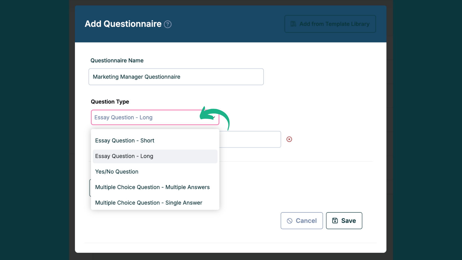Viewport: 462px width, 260px height.
Task: Click the help icon beside Add Questionnaire
Action: (x=168, y=24)
